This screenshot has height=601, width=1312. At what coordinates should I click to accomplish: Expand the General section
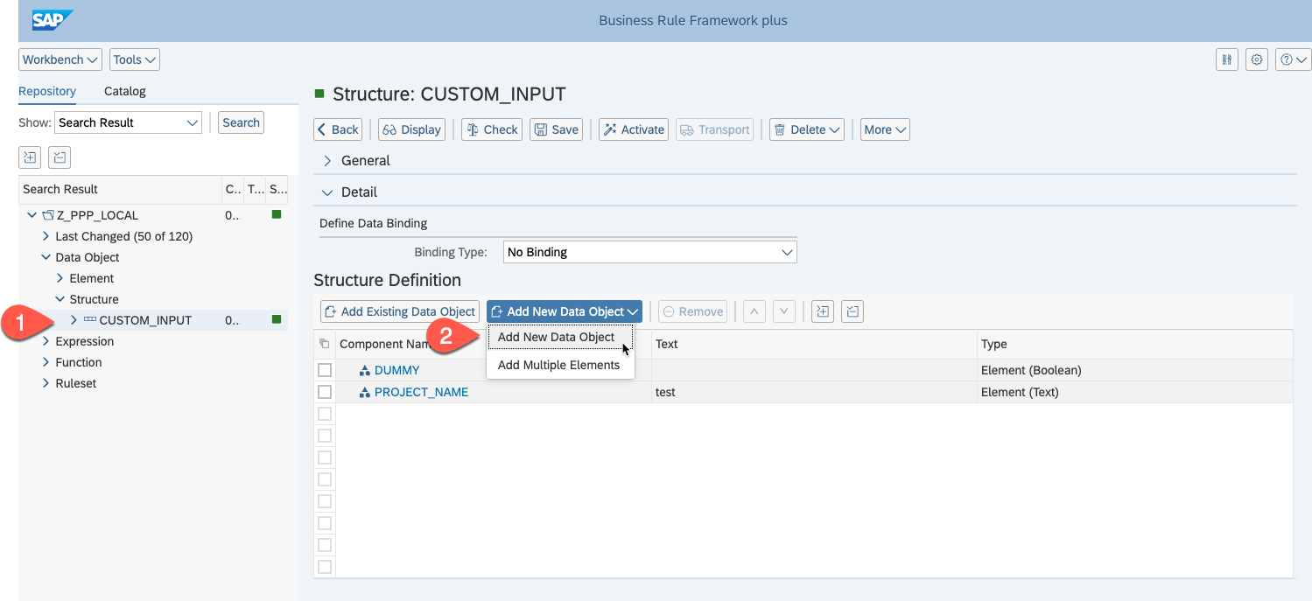click(328, 161)
